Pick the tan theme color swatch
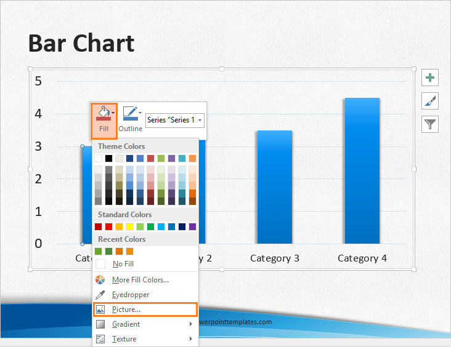The width and height of the screenshot is (451, 347). tap(119, 158)
